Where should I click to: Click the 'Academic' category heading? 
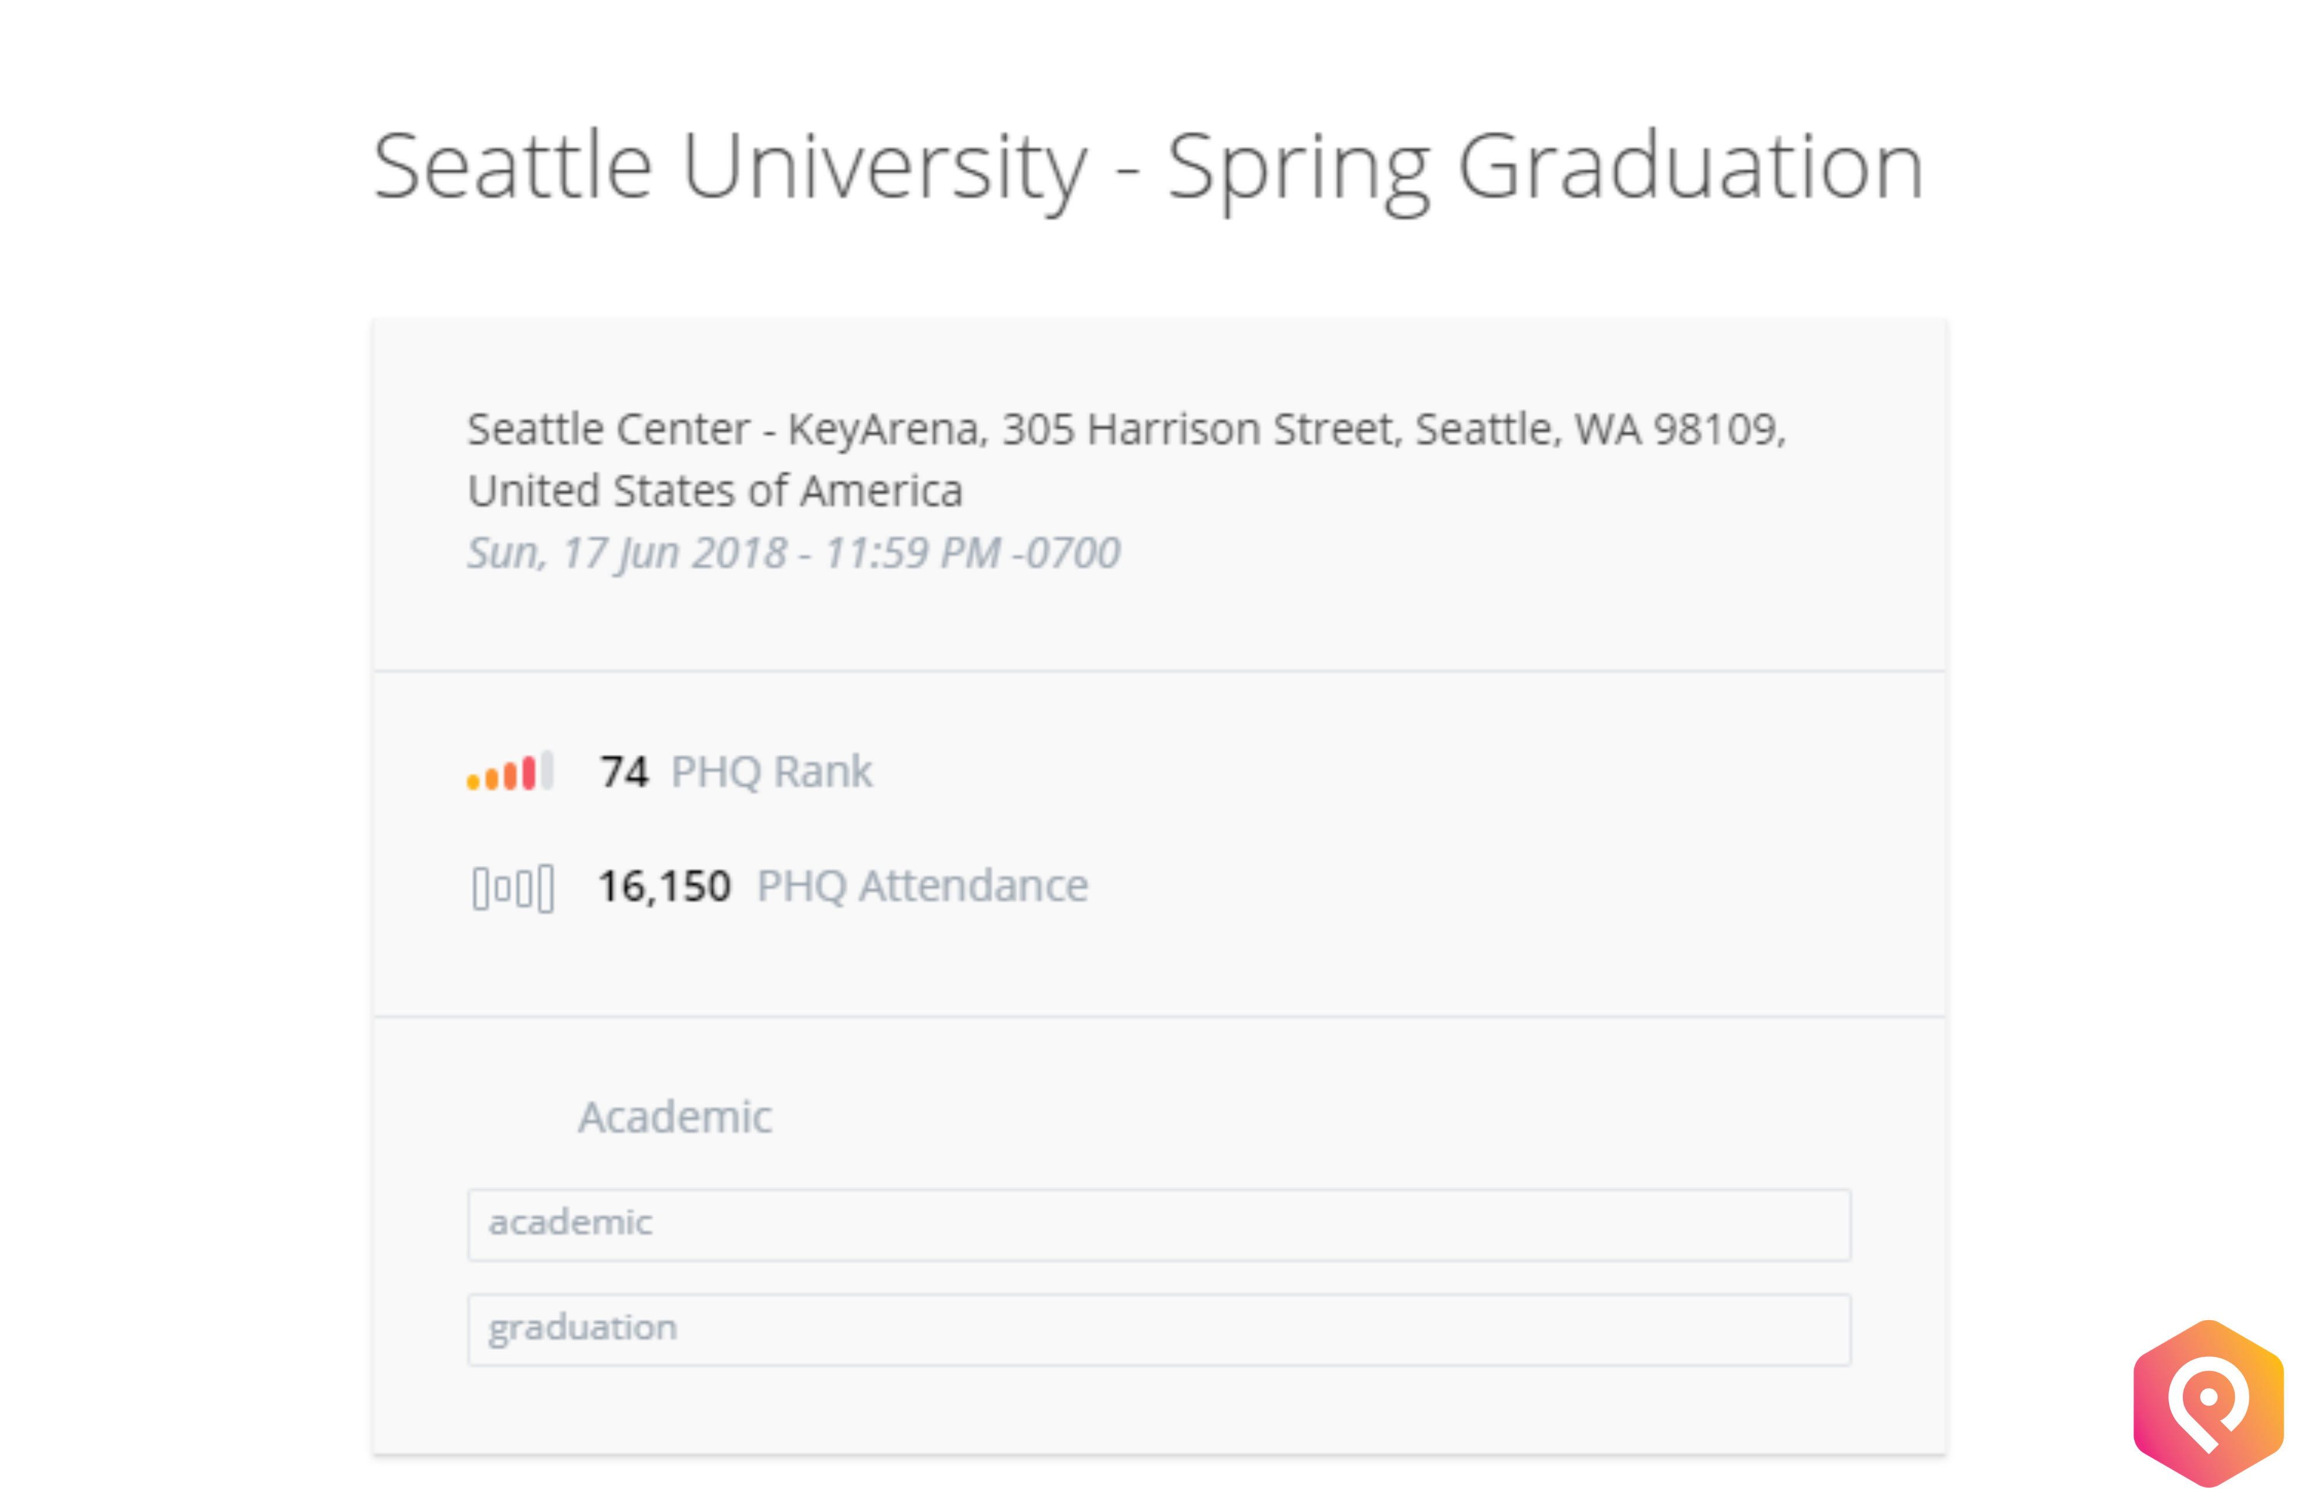click(x=674, y=1117)
